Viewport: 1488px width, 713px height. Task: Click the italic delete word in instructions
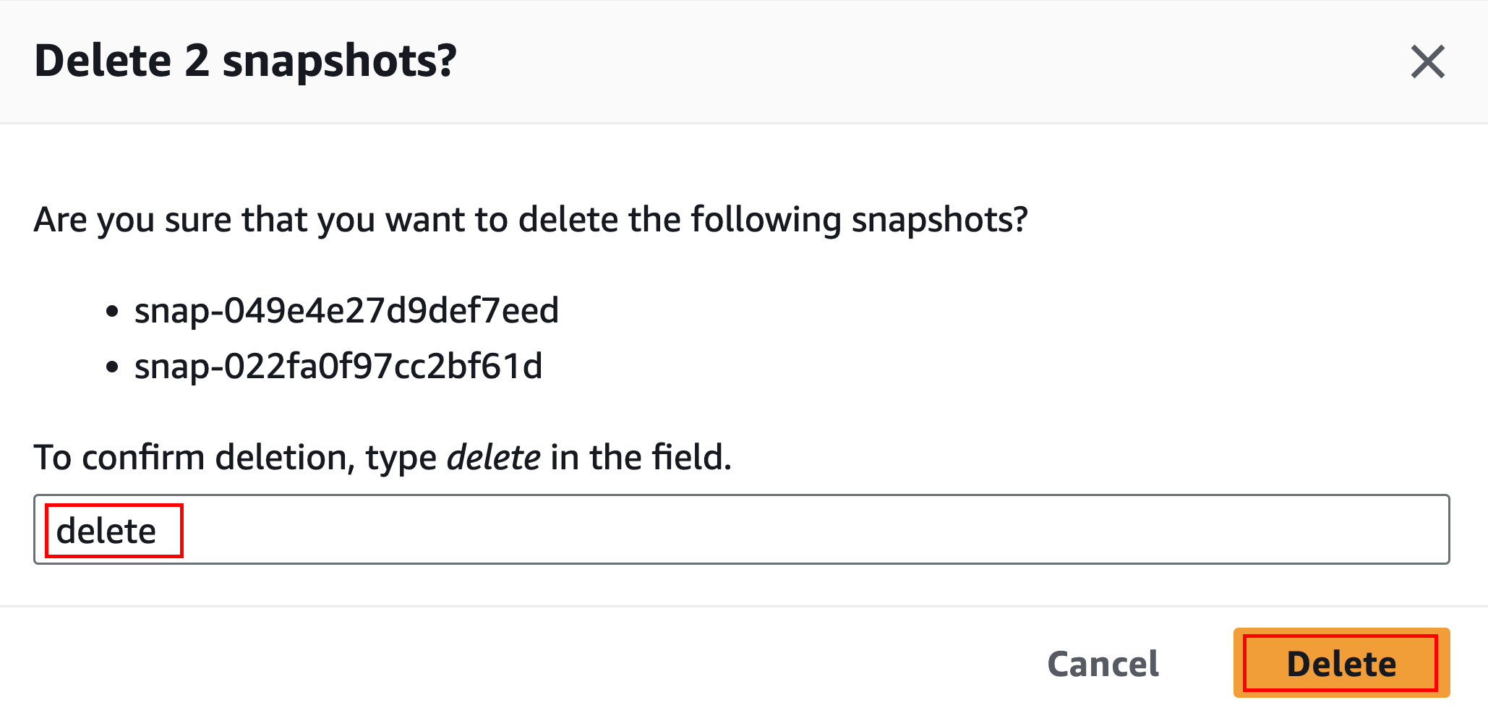click(x=493, y=457)
